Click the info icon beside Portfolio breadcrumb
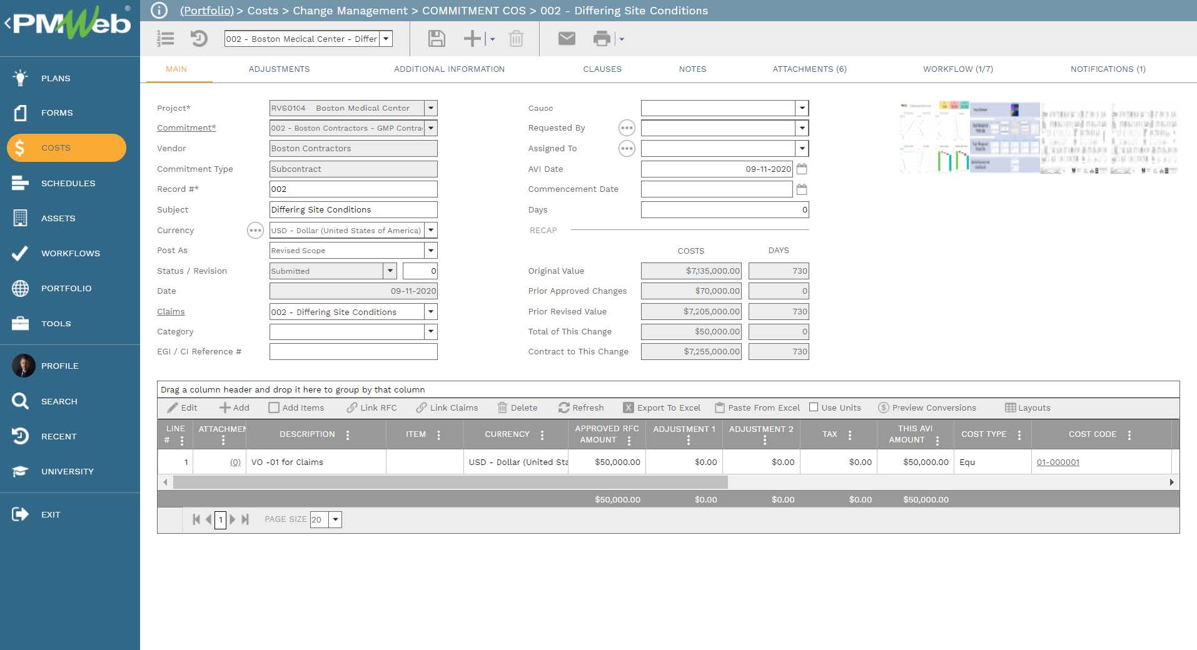The width and height of the screenshot is (1197, 650). point(159,11)
